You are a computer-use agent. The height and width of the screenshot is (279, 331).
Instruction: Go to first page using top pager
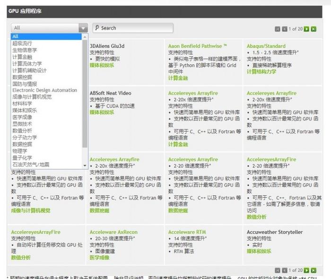point(278,29)
